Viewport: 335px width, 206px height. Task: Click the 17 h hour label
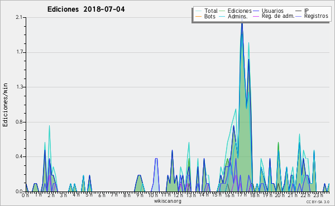(x=242, y=195)
